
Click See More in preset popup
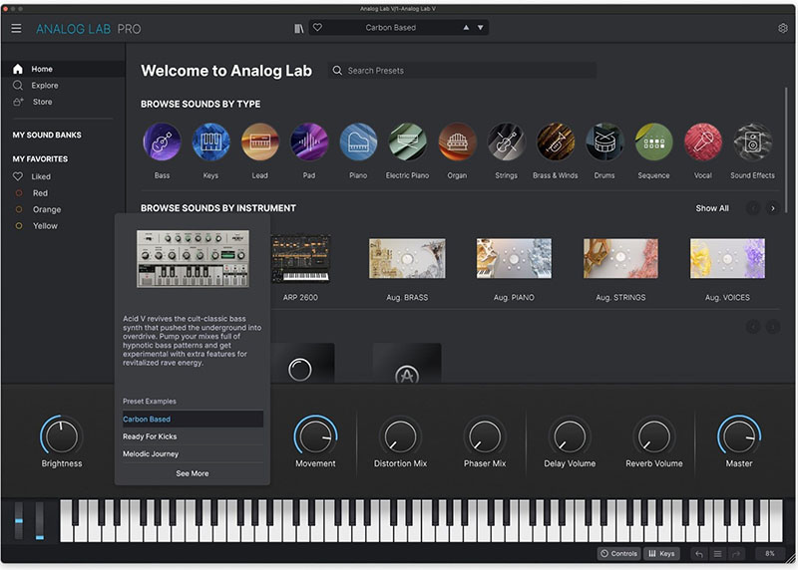coord(193,473)
